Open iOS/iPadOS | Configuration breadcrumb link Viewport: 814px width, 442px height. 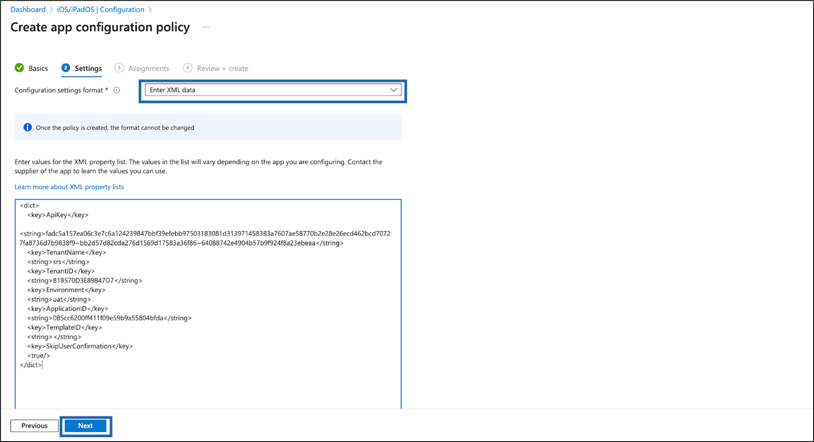(x=101, y=9)
